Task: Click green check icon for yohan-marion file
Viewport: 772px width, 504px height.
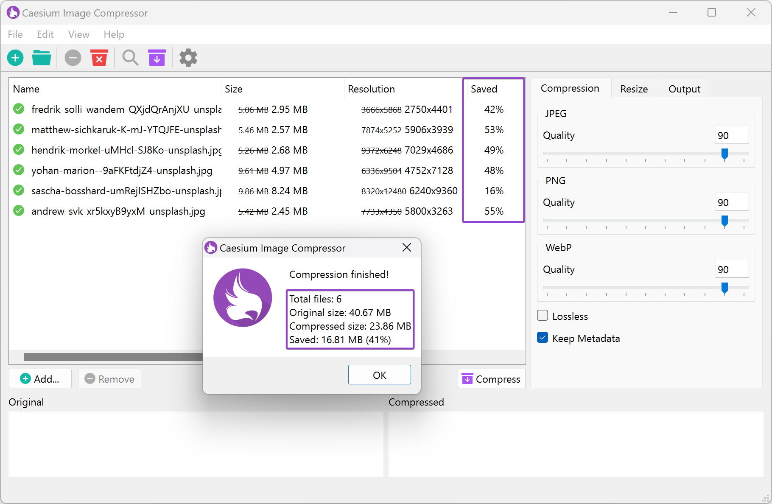Action: [19, 170]
